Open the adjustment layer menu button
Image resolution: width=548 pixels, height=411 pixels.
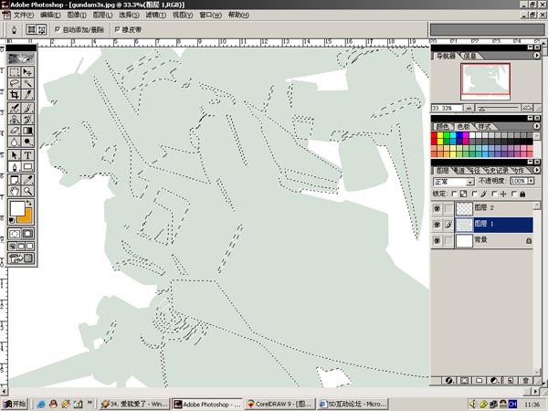(494, 380)
